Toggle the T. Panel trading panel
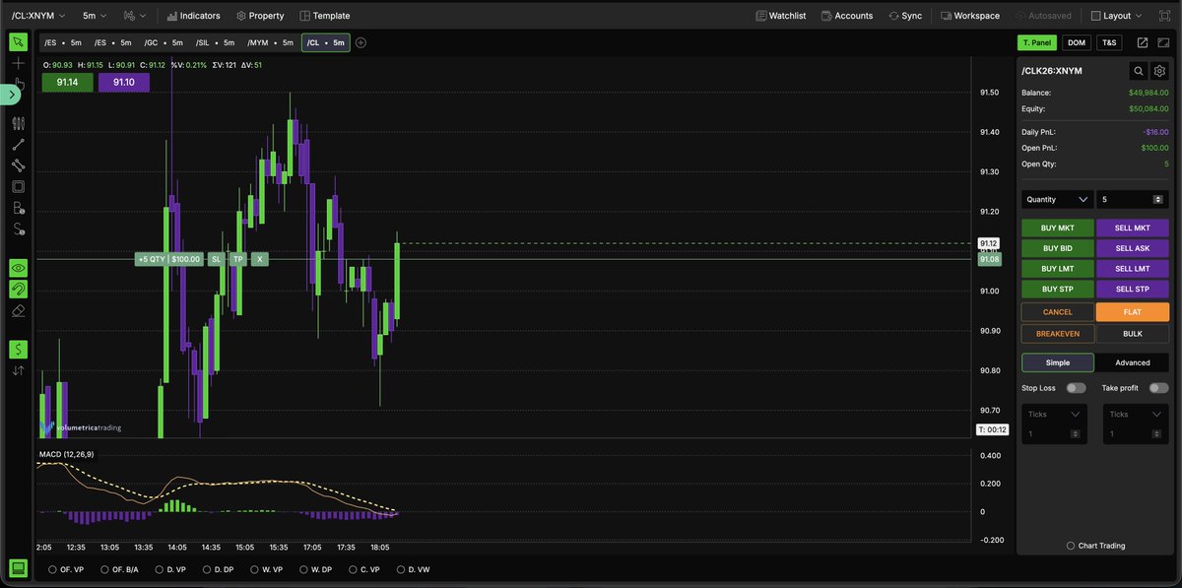The width and height of the screenshot is (1182, 588). 1036,42
